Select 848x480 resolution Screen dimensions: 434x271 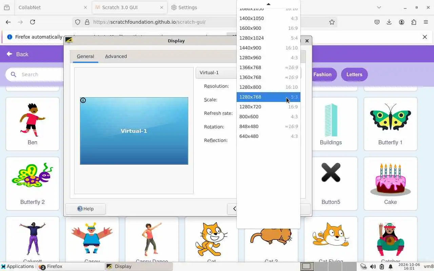pyautogui.click(x=268, y=126)
